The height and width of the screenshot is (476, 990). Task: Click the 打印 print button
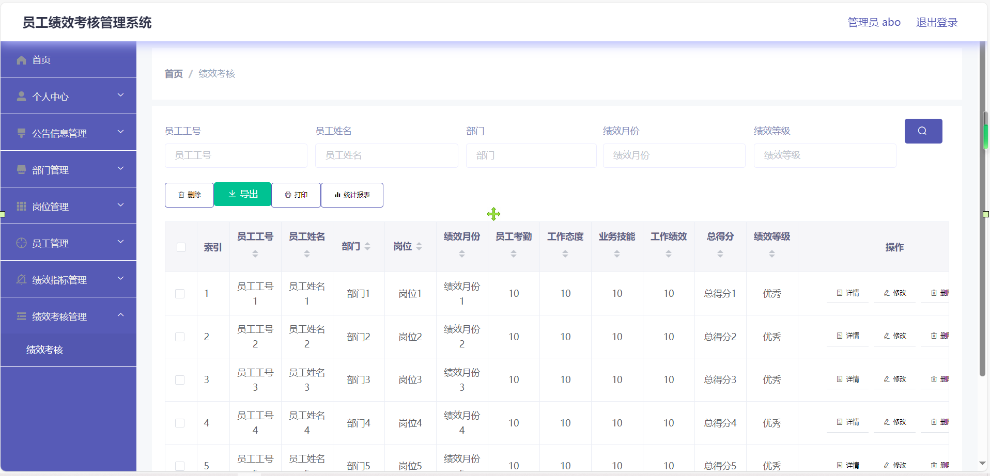pyautogui.click(x=296, y=195)
